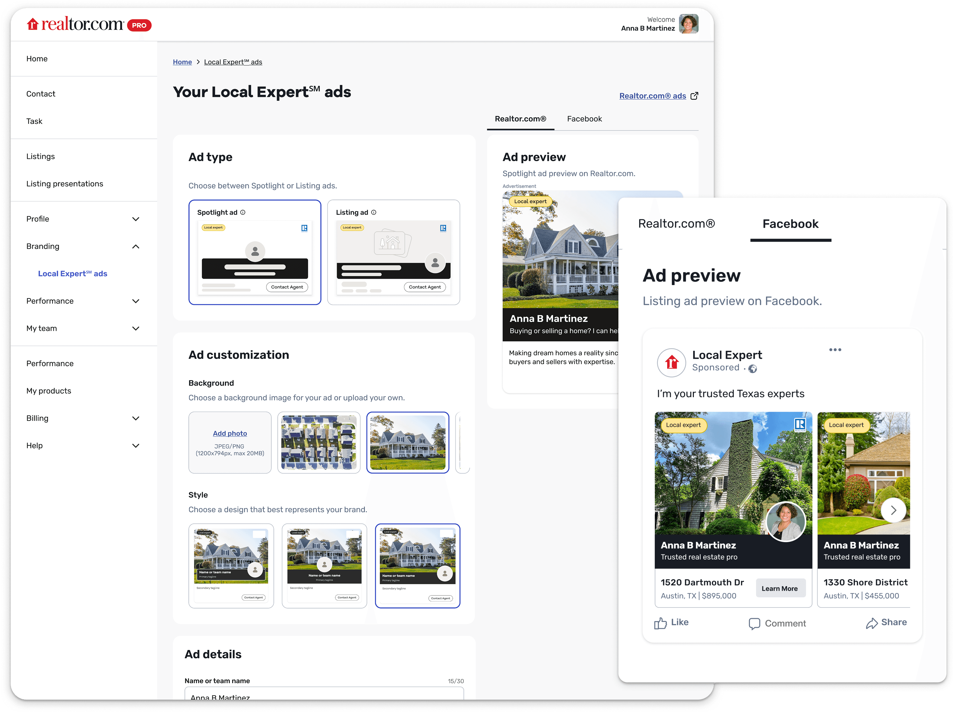Switch to Realtor.com® preview tab in main page

click(520, 119)
